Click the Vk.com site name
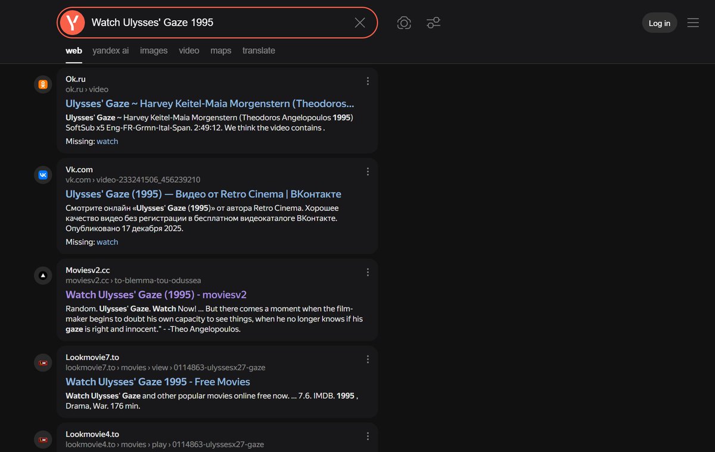Viewport: 715px width, 452px height. (79, 170)
